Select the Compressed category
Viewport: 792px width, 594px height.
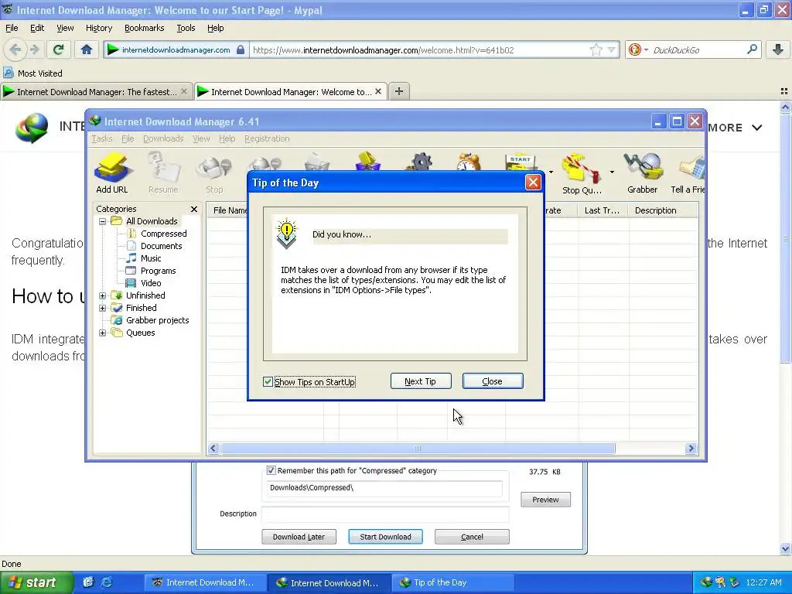coord(164,234)
